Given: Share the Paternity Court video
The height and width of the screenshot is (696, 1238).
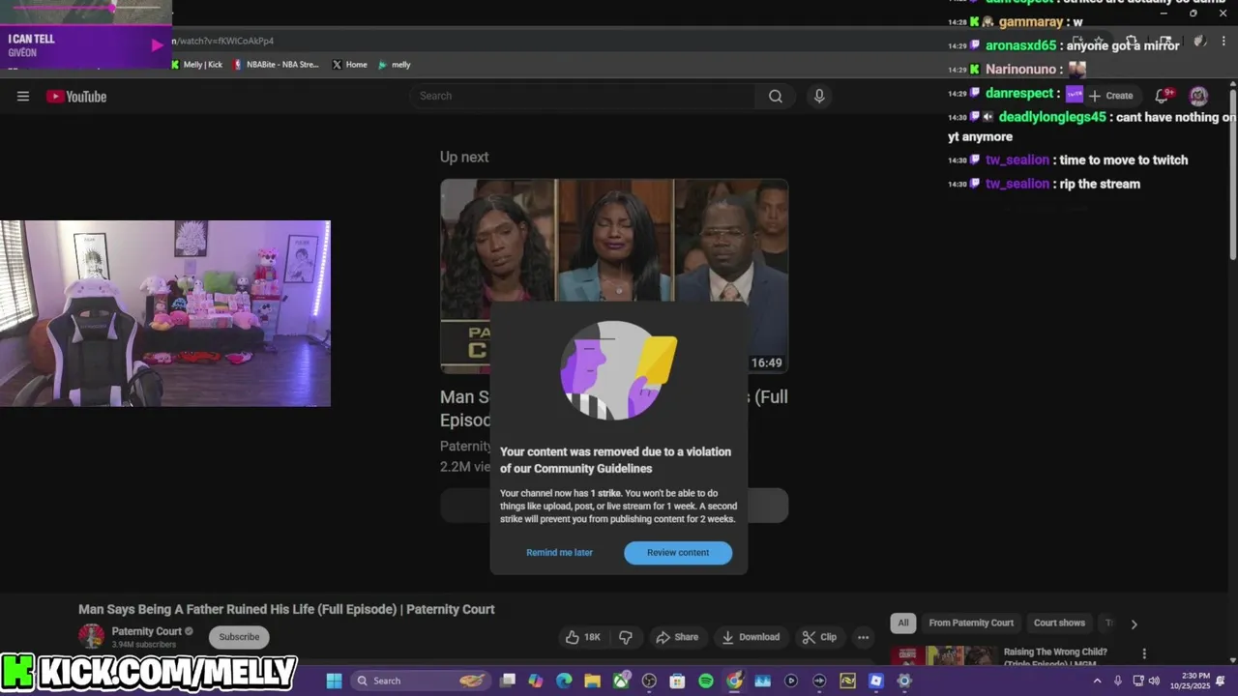Looking at the screenshot, I should click(x=677, y=637).
